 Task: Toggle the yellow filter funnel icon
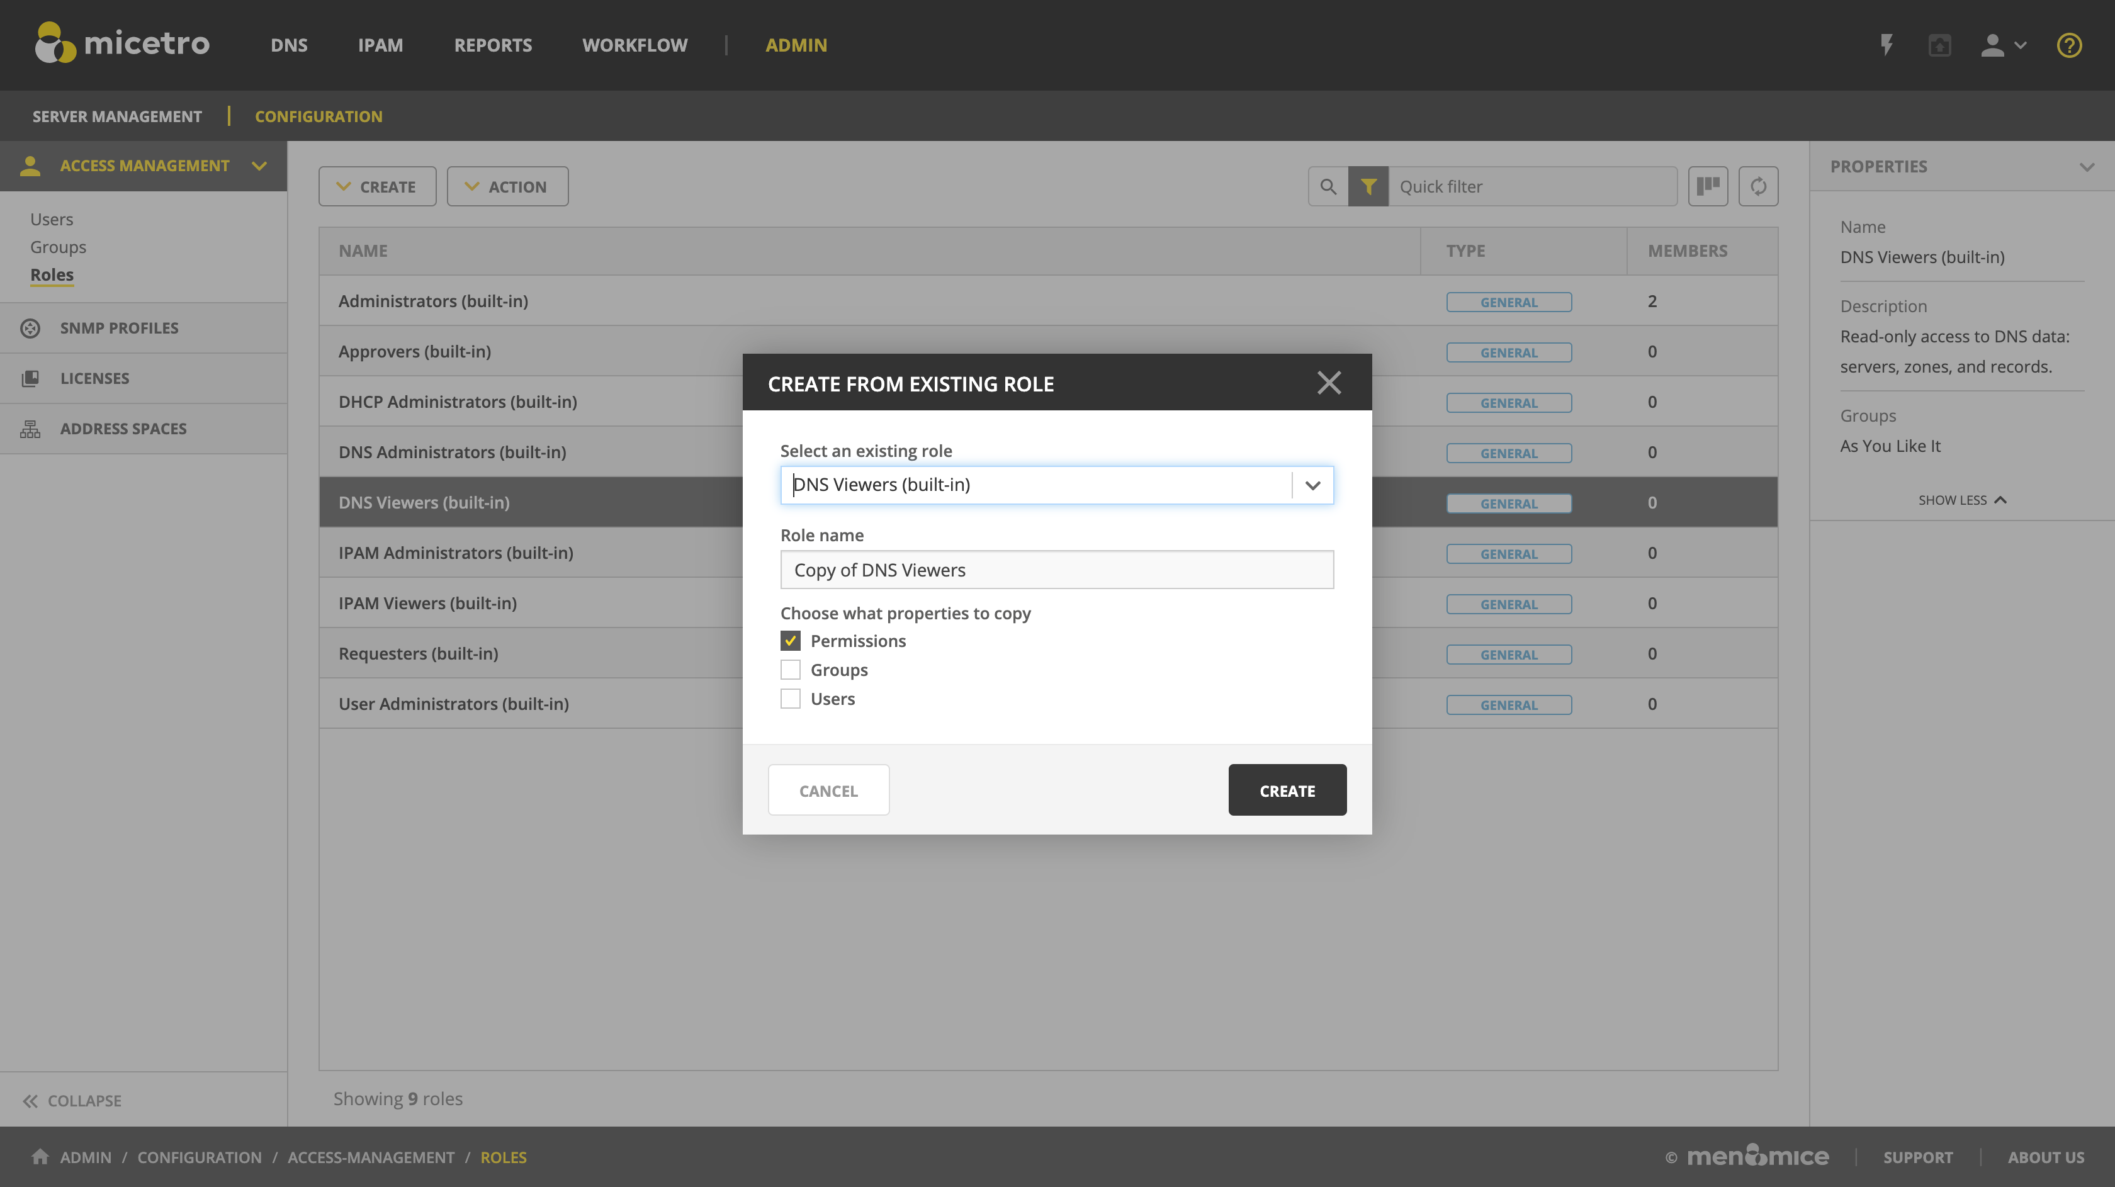[1368, 186]
